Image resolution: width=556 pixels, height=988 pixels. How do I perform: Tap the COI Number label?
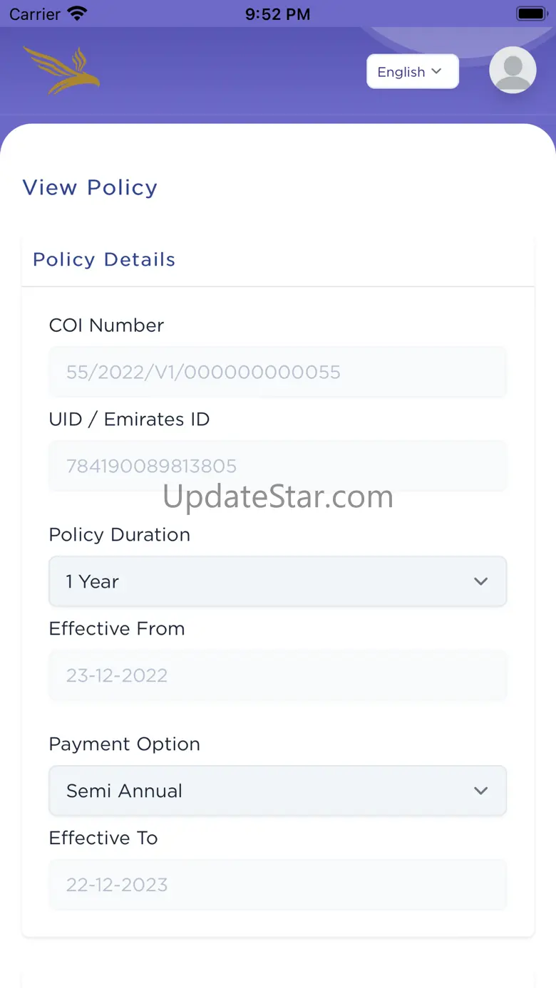pos(106,326)
